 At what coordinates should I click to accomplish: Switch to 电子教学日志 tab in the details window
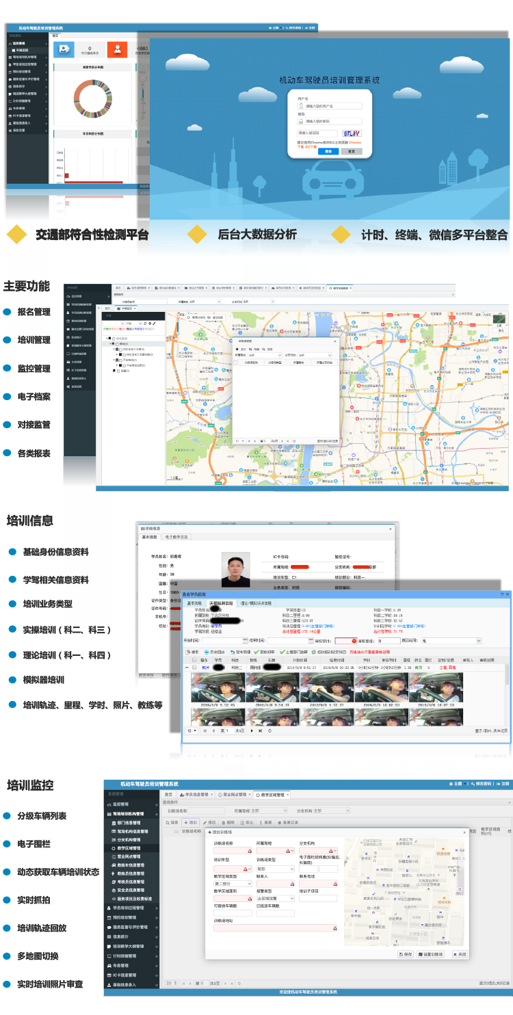(x=177, y=537)
